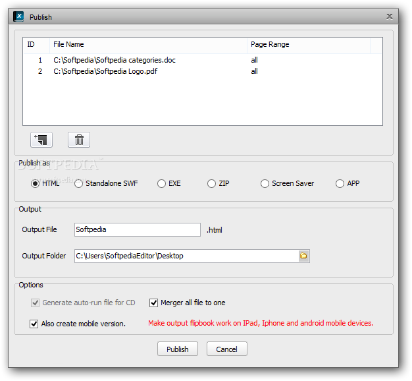Click the File Name column header
This screenshot has height=381, width=412.
(x=148, y=44)
